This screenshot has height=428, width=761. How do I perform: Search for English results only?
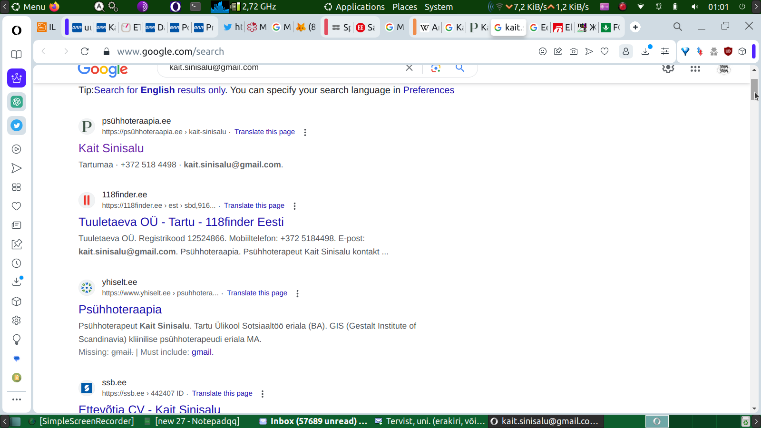[x=160, y=90]
